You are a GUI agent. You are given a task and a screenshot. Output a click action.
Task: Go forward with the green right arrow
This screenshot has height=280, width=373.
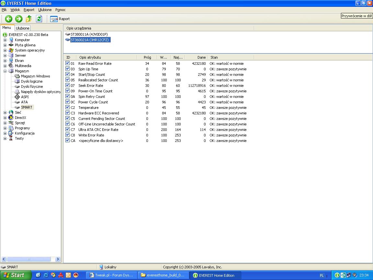pos(19,19)
